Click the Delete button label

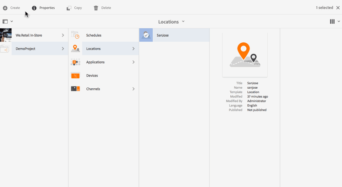click(x=106, y=8)
